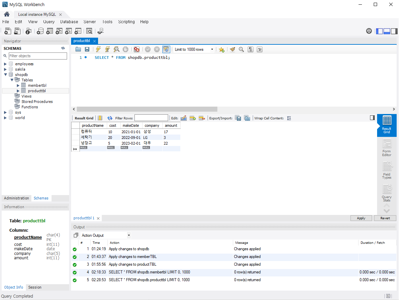The height and width of the screenshot is (300, 399).
Task: Beautify query broom icon
Action: pos(232,49)
